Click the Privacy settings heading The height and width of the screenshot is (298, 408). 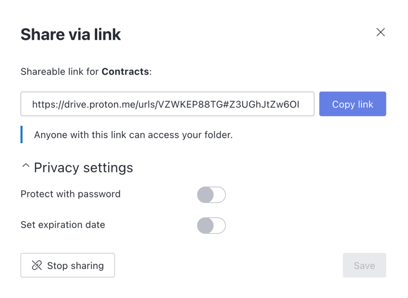point(83,168)
